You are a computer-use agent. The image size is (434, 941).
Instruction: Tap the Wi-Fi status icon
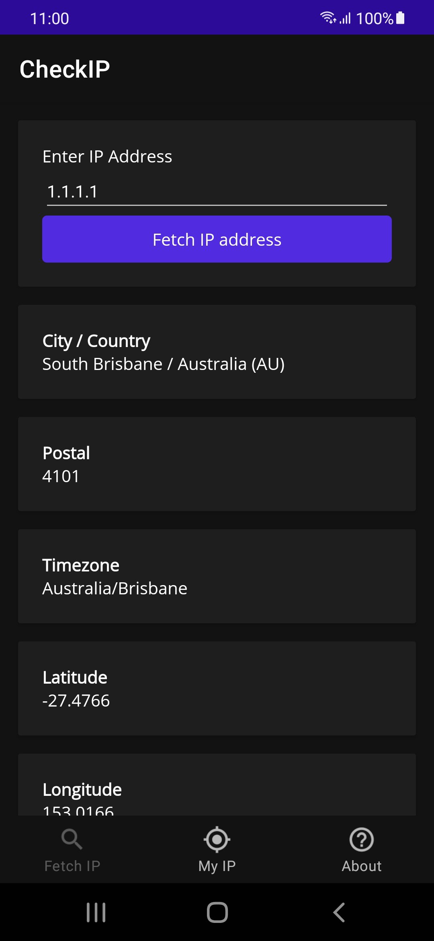click(x=328, y=18)
